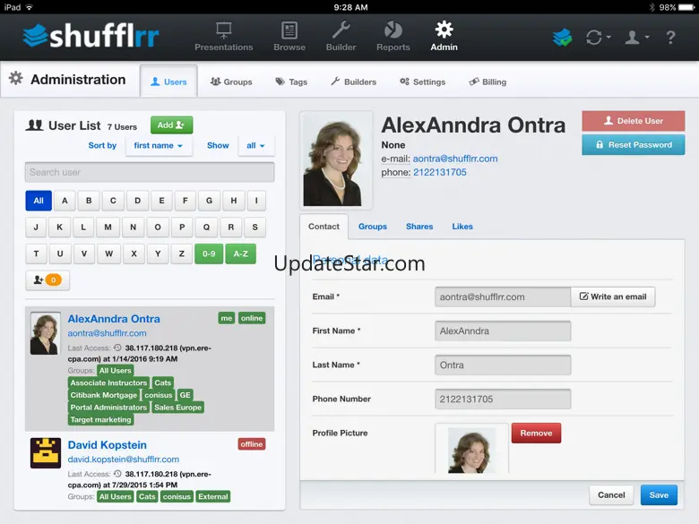This screenshot has height=524, width=699.
Task: Click the Cancel button
Action: [x=611, y=495]
